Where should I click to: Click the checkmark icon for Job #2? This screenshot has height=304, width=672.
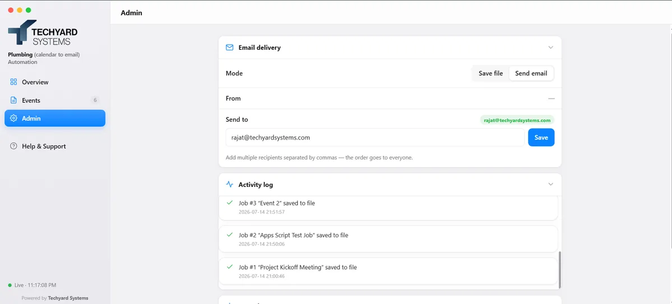tap(230, 235)
